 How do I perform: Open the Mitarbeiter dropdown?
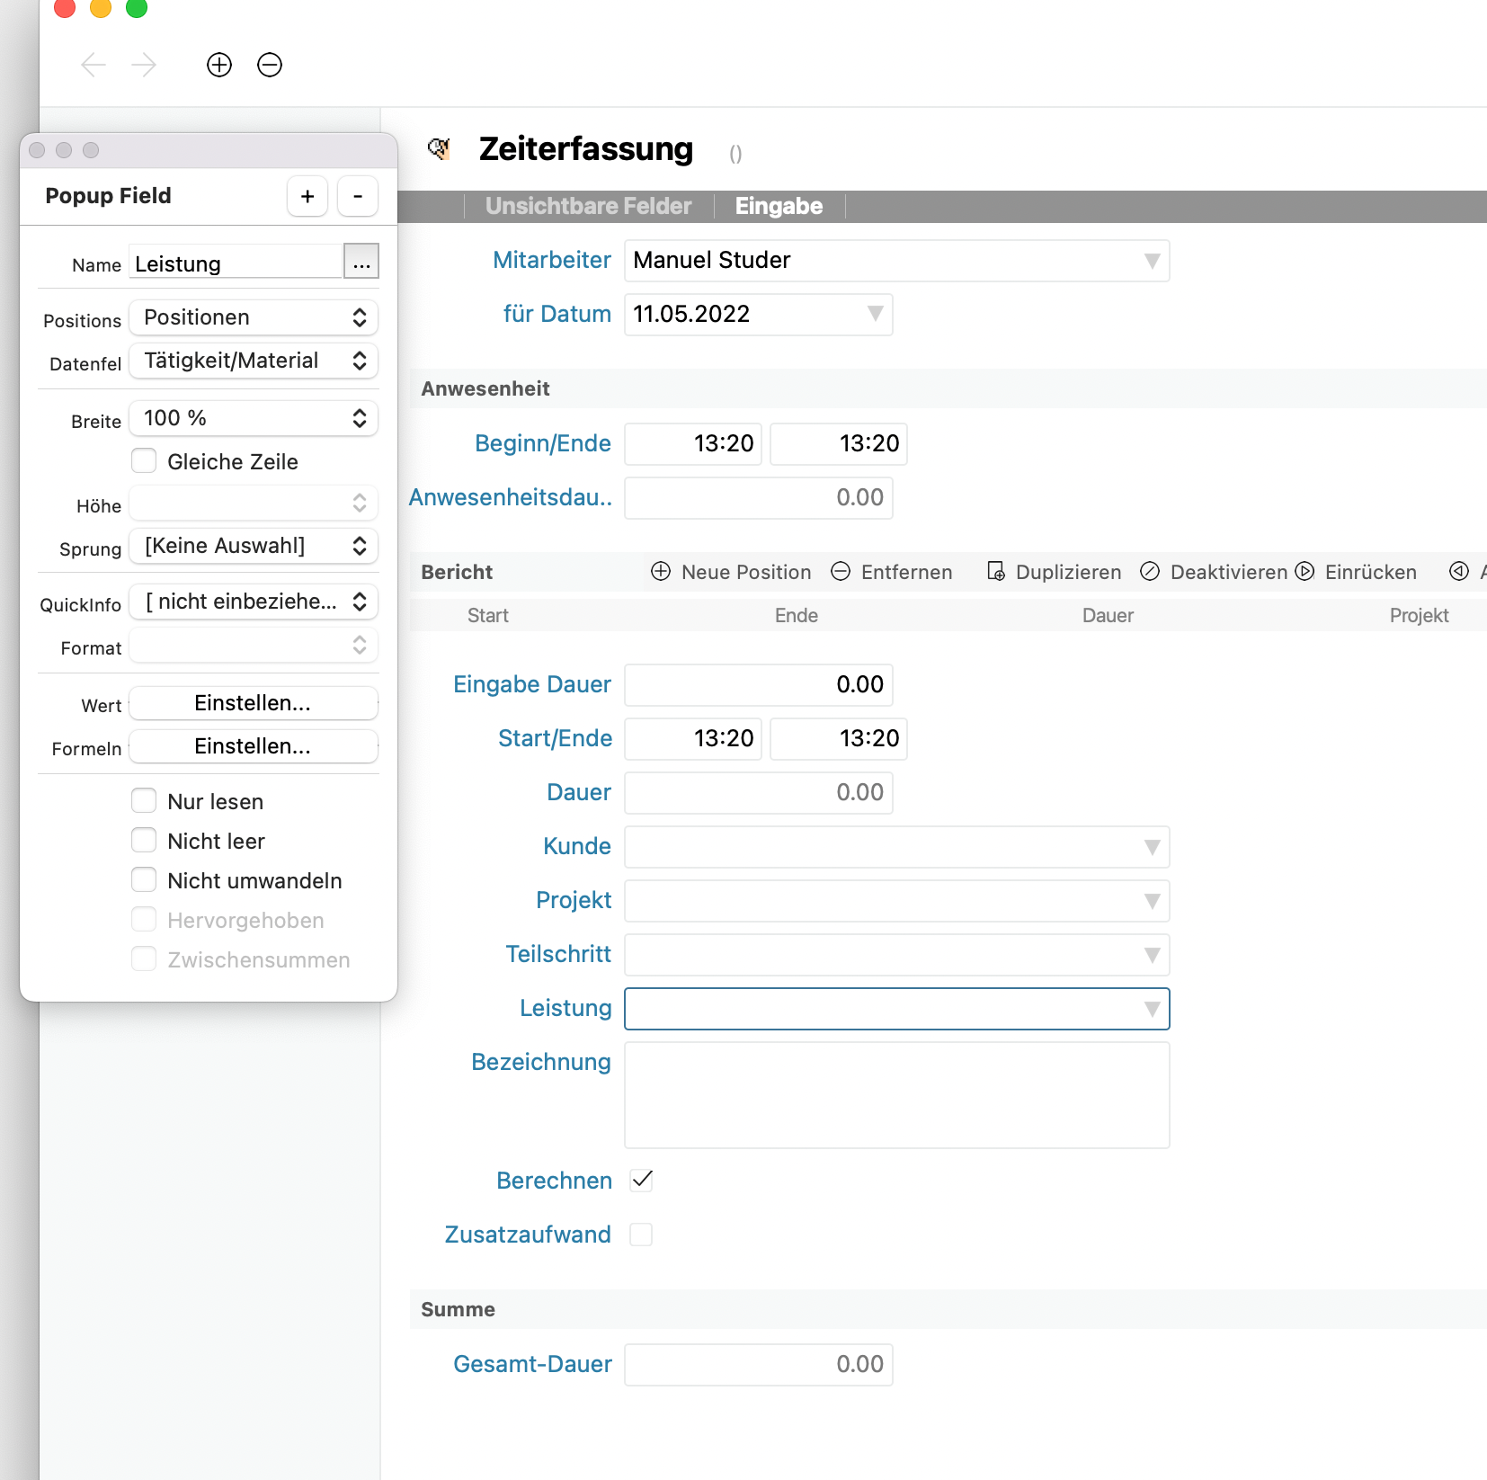pos(896,261)
